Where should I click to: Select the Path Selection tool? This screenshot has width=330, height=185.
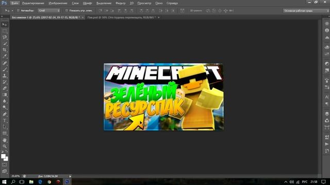pos(5,127)
